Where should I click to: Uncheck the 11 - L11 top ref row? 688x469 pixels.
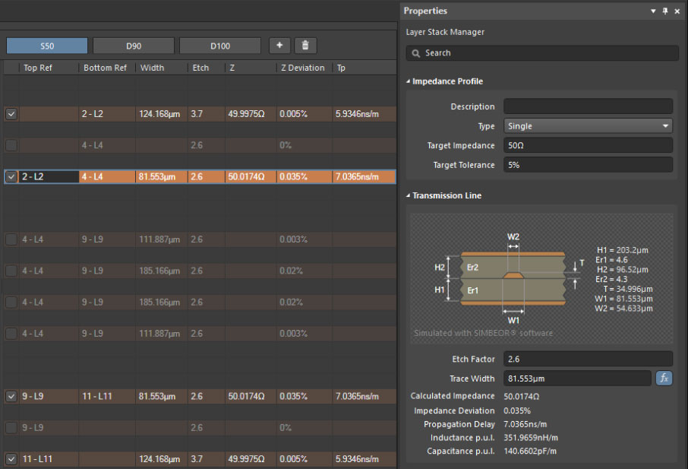tap(11, 459)
